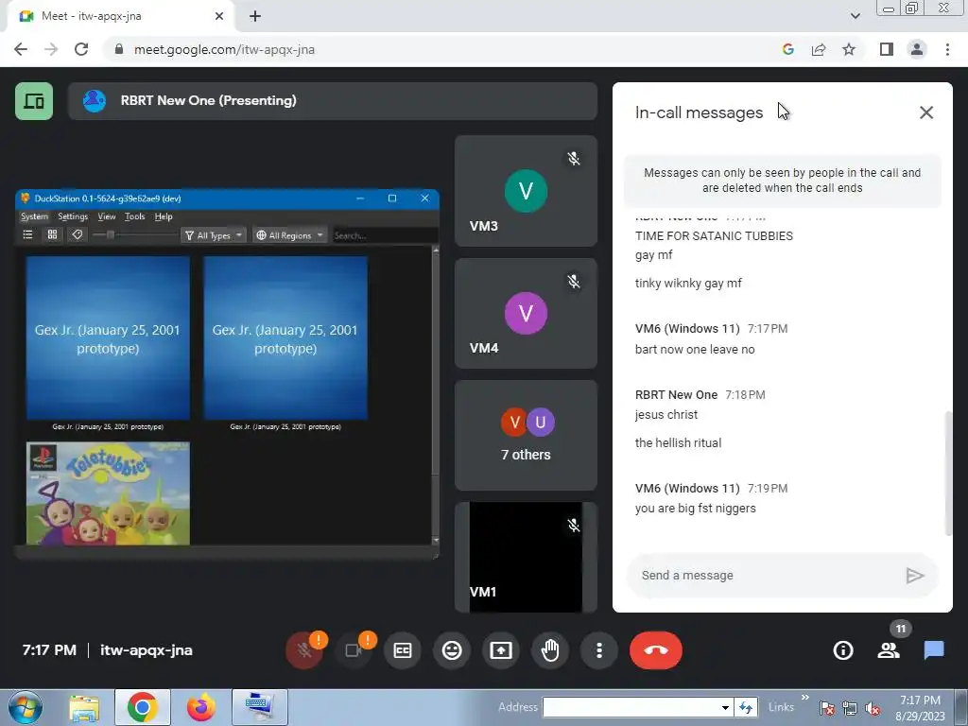Open the System menu in DuckStation
The width and height of the screenshot is (968, 726).
pos(34,216)
